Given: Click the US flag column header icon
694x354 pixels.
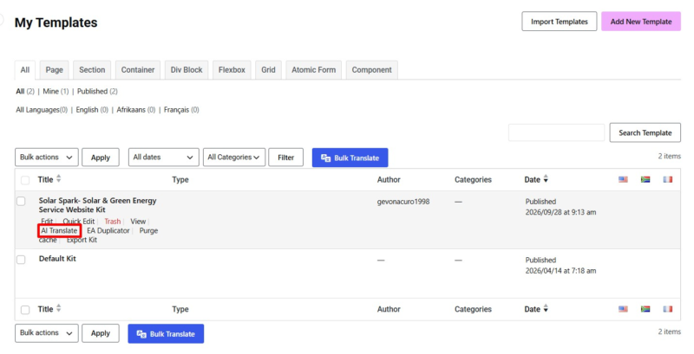Looking at the screenshot, I should (623, 179).
